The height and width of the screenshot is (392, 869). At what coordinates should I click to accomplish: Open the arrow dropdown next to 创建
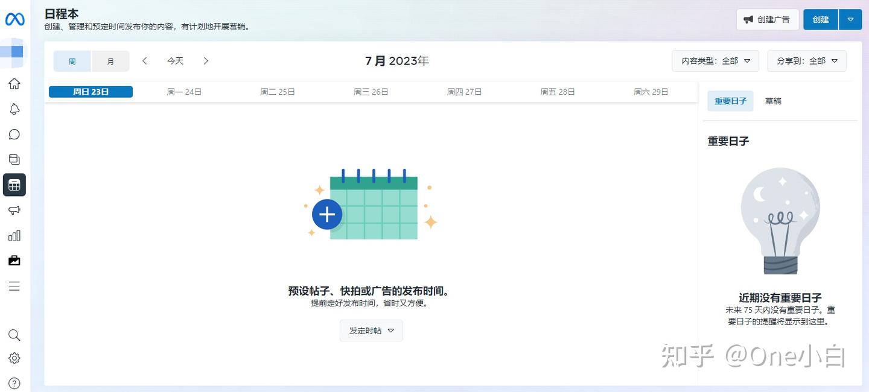(x=850, y=19)
